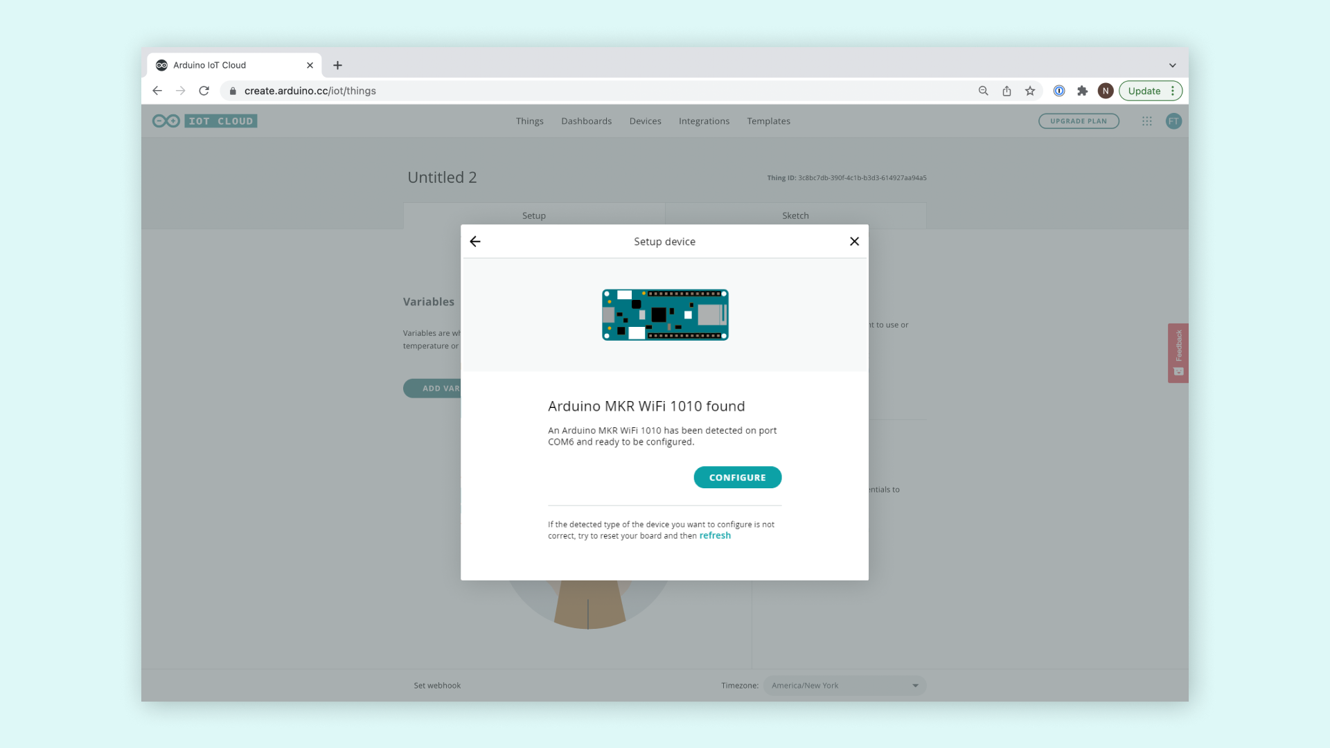
Task: Click the back arrow in Setup device dialog
Action: click(475, 242)
